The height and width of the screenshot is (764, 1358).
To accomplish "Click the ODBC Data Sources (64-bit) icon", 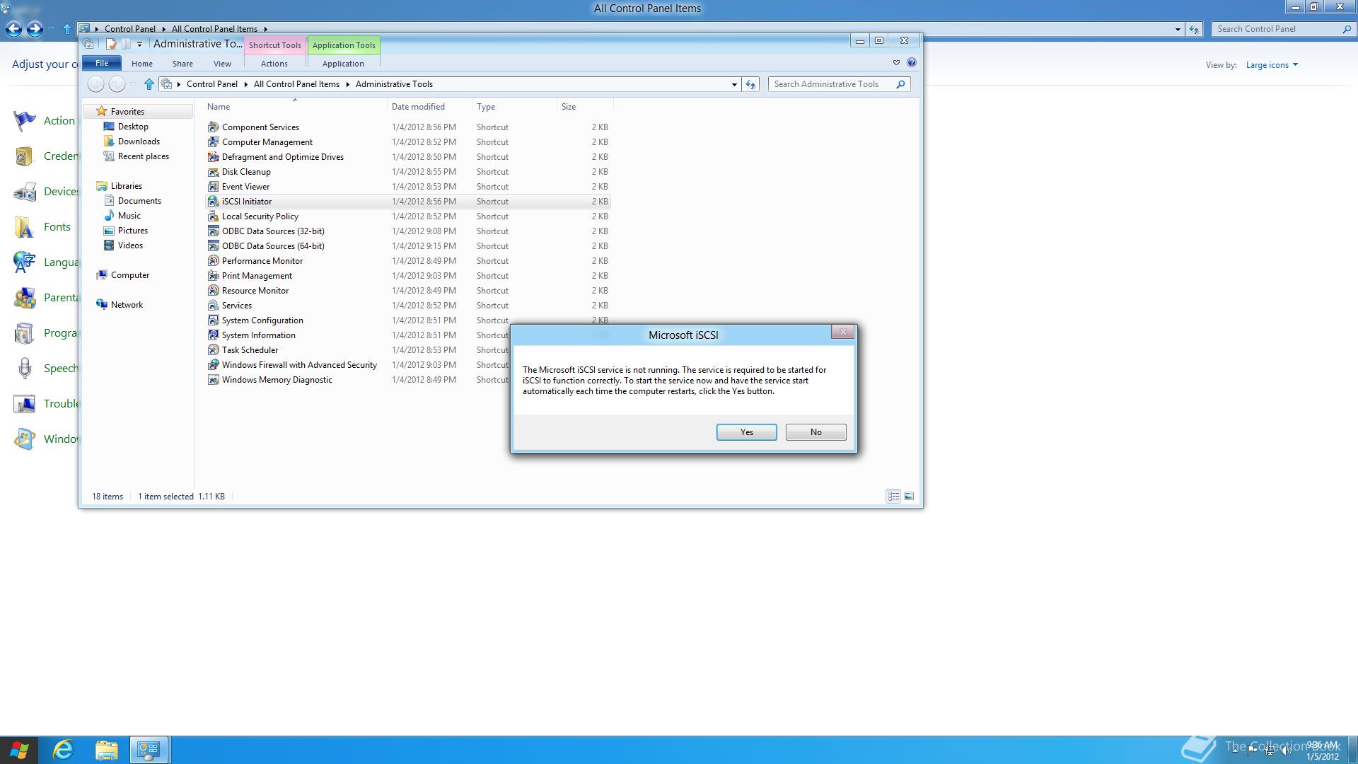I will (213, 246).
